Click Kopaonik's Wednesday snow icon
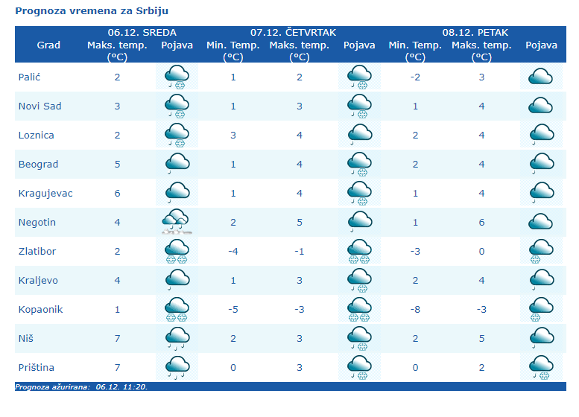Image resolution: width=579 pixels, height=417 pixels. pyautogui.click(x=177, y=309)
